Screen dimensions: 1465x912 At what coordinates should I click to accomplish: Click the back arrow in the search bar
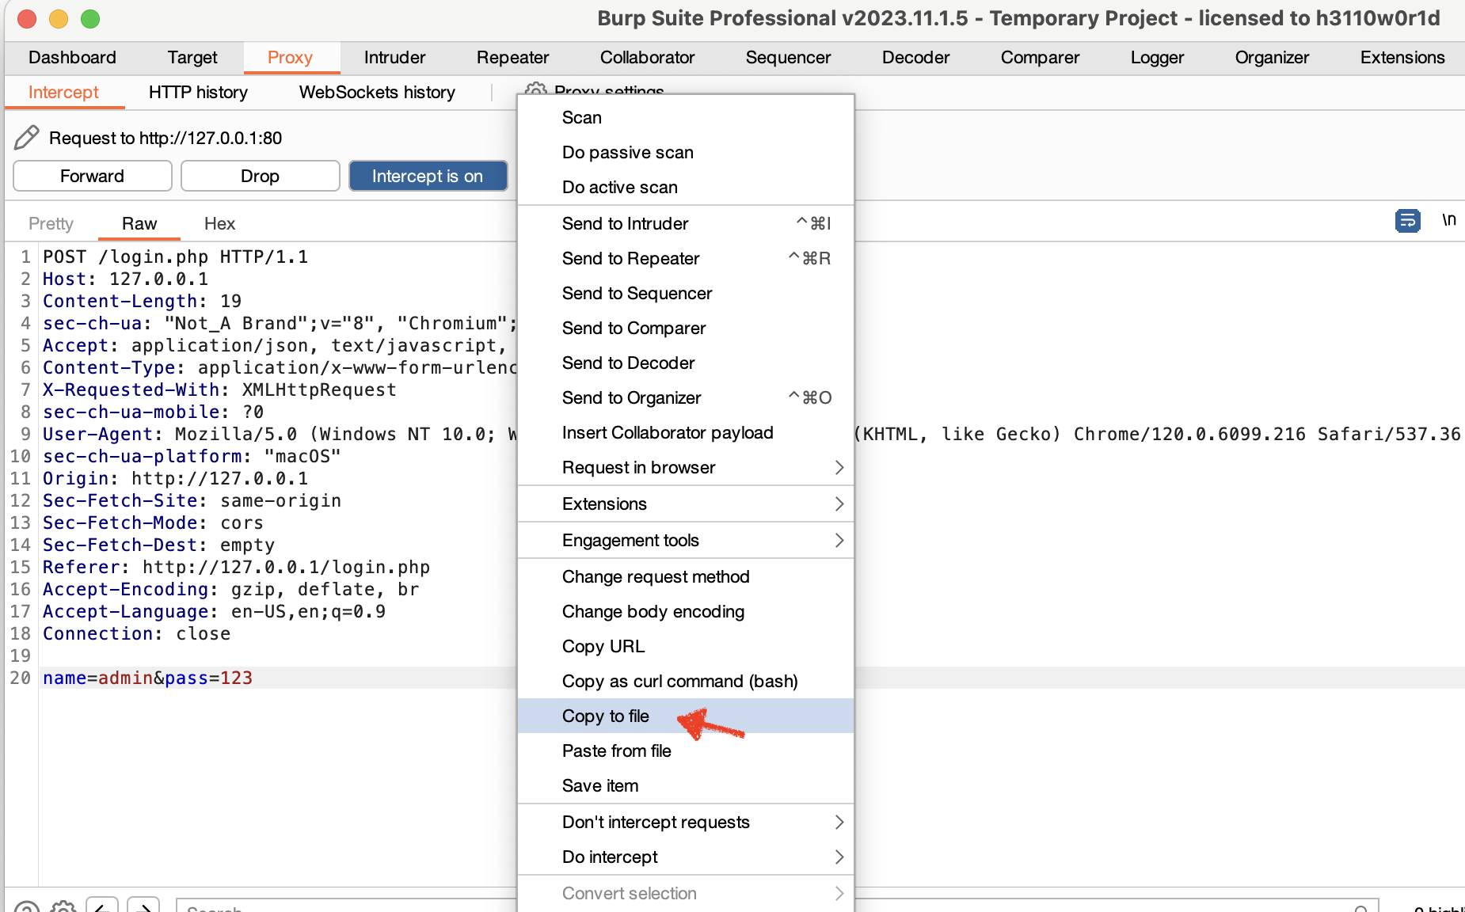click(x=102, y=906)
